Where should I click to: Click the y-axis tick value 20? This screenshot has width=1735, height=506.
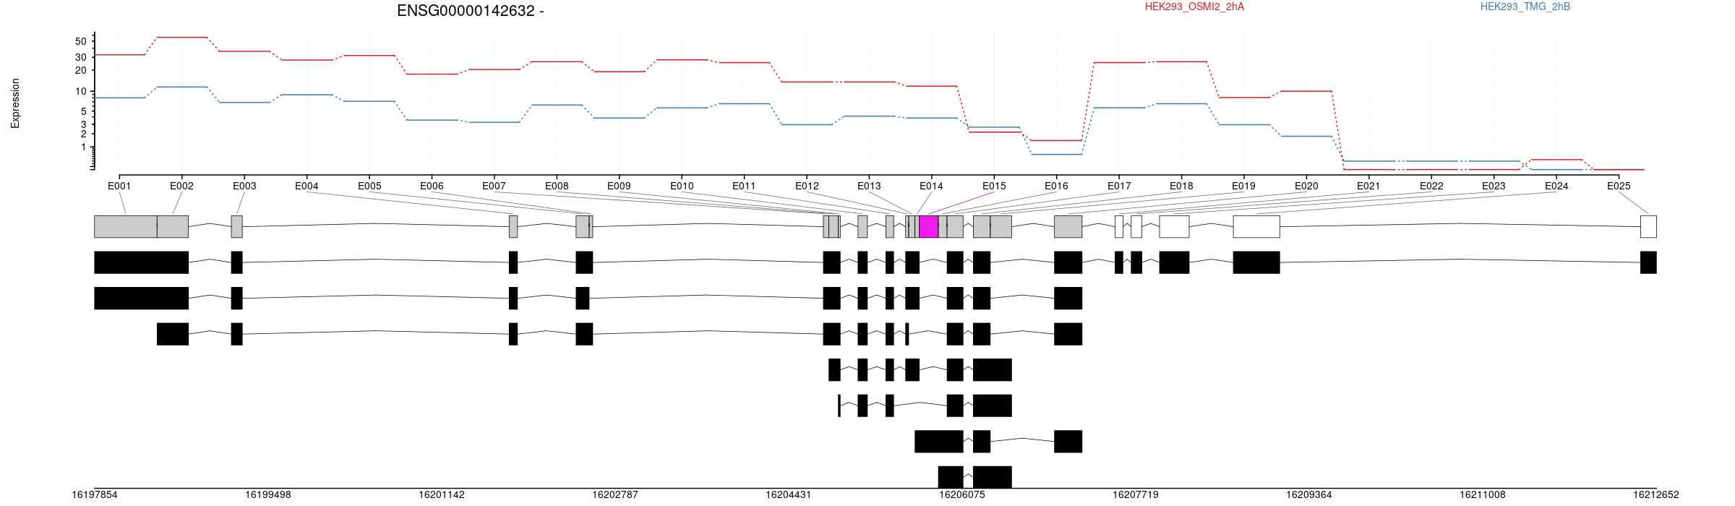tap(80, 70)
